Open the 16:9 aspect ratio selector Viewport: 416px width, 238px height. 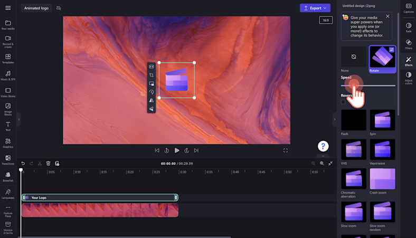326,20
